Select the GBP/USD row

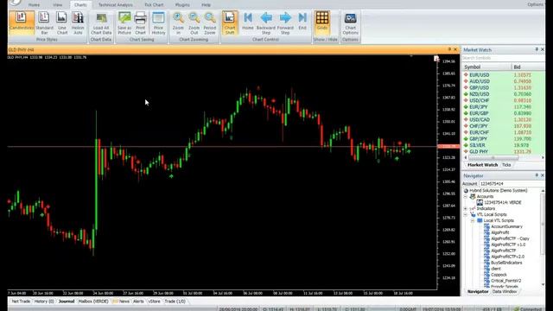[x=503, y=87]
